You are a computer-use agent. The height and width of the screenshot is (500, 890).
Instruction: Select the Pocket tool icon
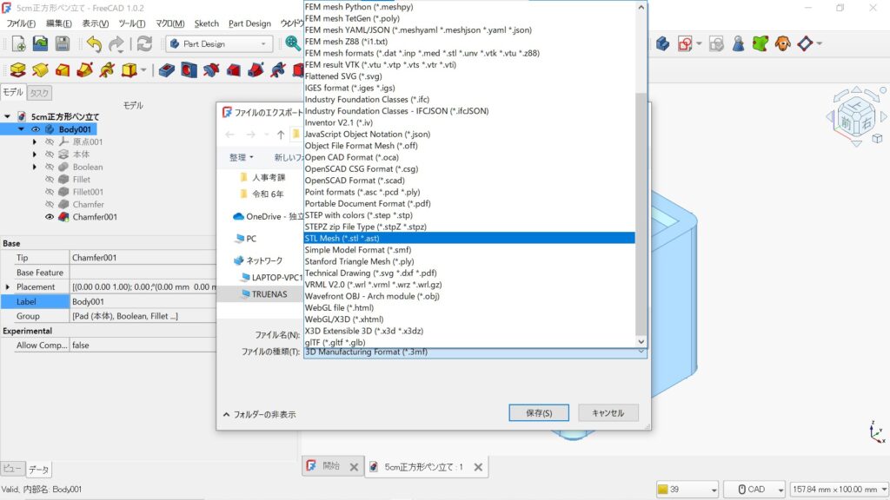point(166,70)
